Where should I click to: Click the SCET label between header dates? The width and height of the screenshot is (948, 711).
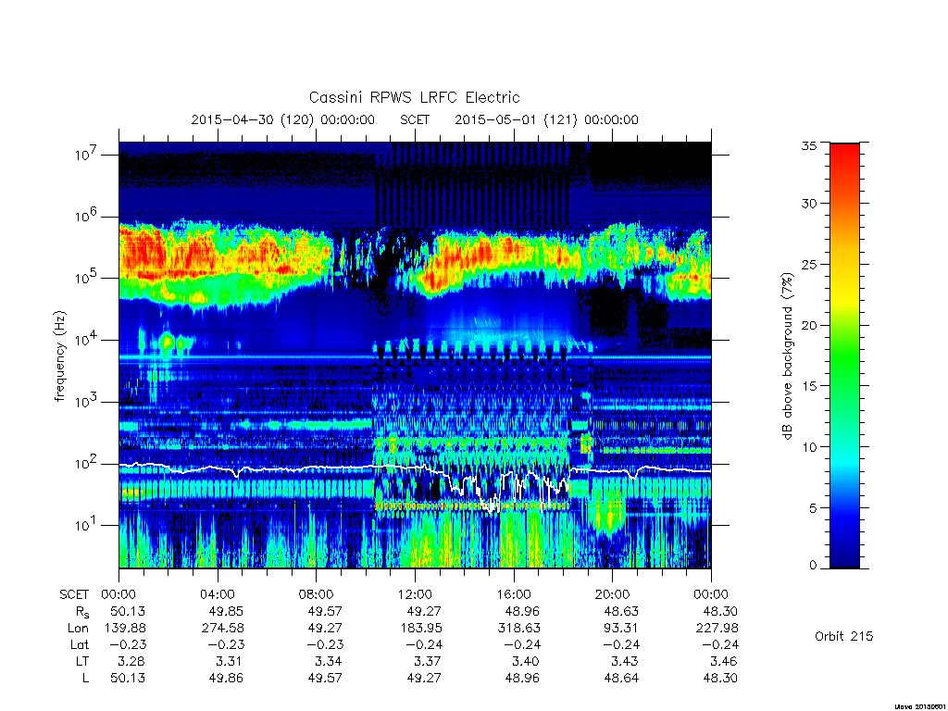point(415,119)
